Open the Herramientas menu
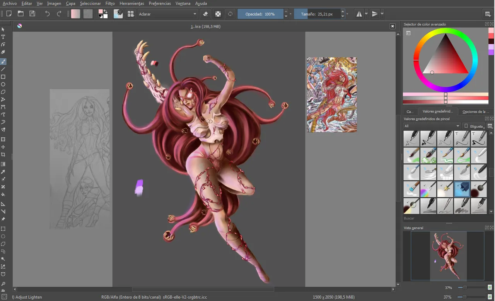This screenshot has height=301, width=495. click(132, 3)
